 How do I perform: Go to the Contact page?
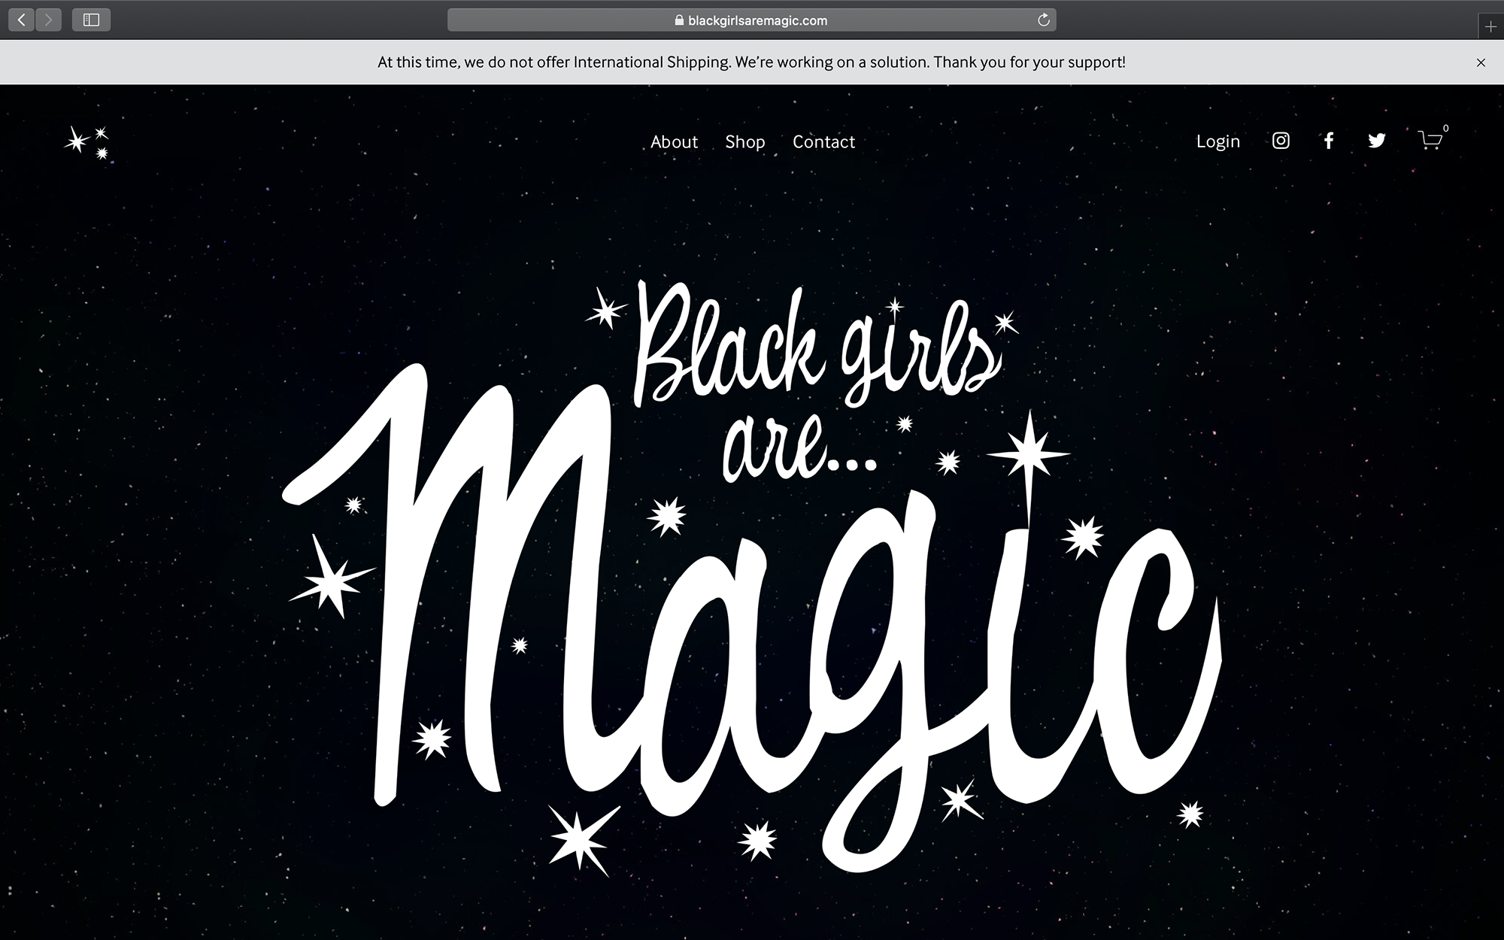(x=823, y=141)
